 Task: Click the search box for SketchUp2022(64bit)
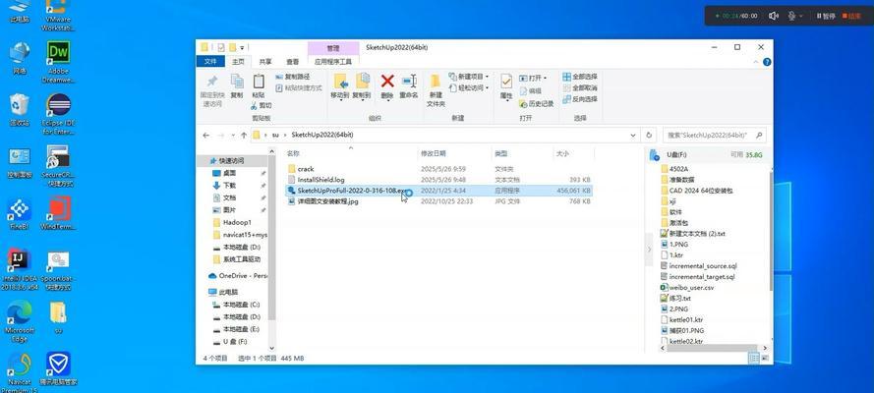(x=714, y=135)
